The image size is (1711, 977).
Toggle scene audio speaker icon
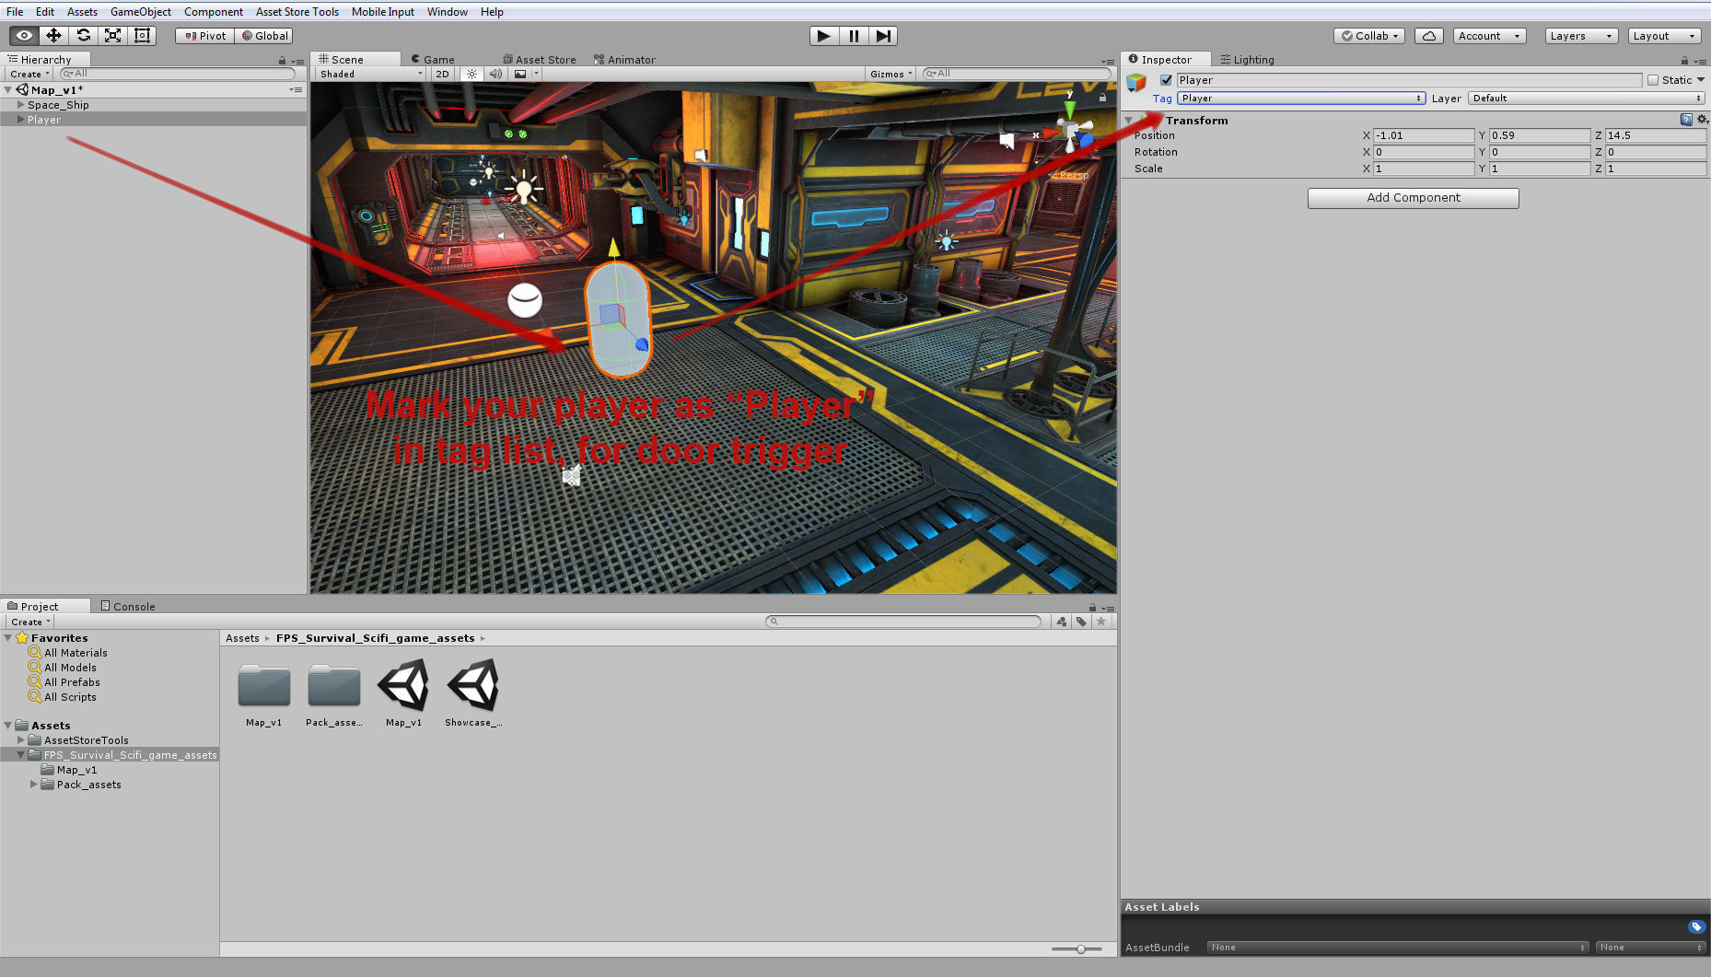495,74
